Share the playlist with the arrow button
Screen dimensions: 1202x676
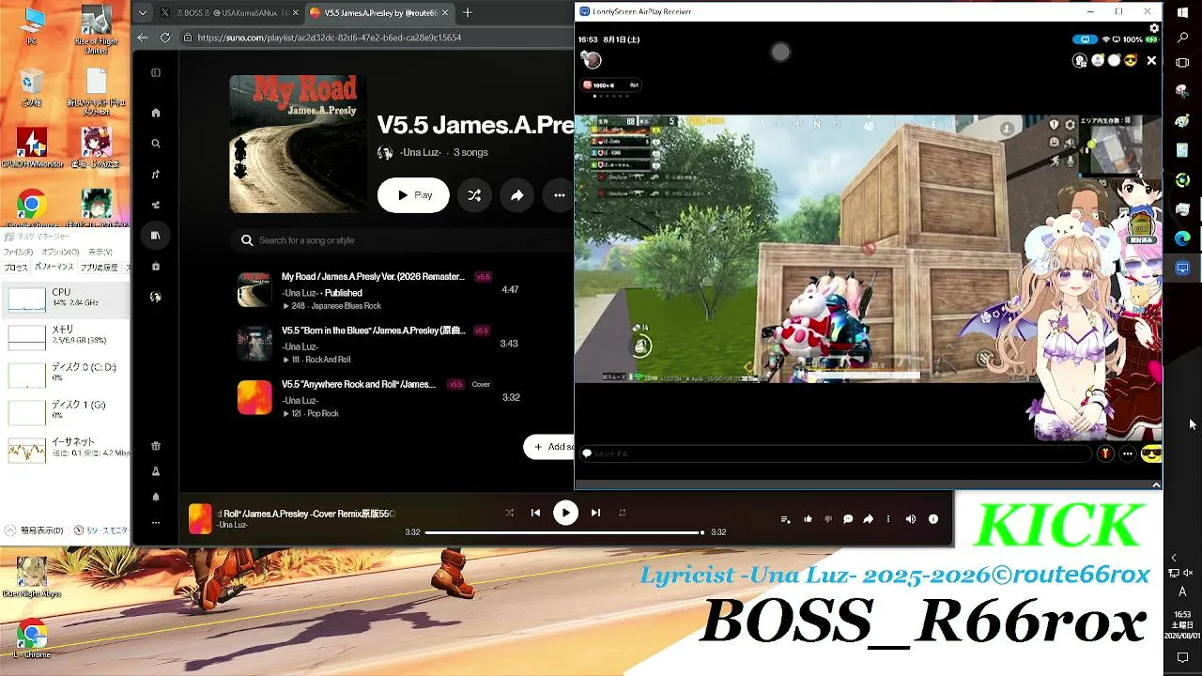pyautogui.click(x=516, y=195)
